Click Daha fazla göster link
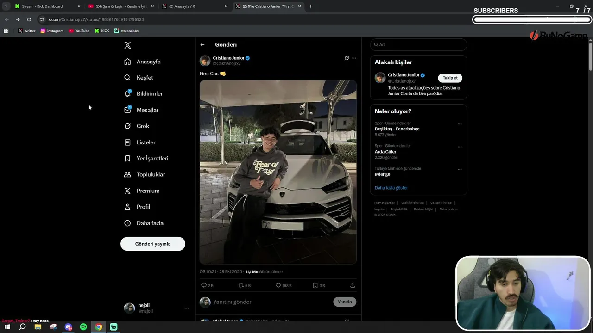Screen dimensions: 593x333 click(x=391, y=188)
